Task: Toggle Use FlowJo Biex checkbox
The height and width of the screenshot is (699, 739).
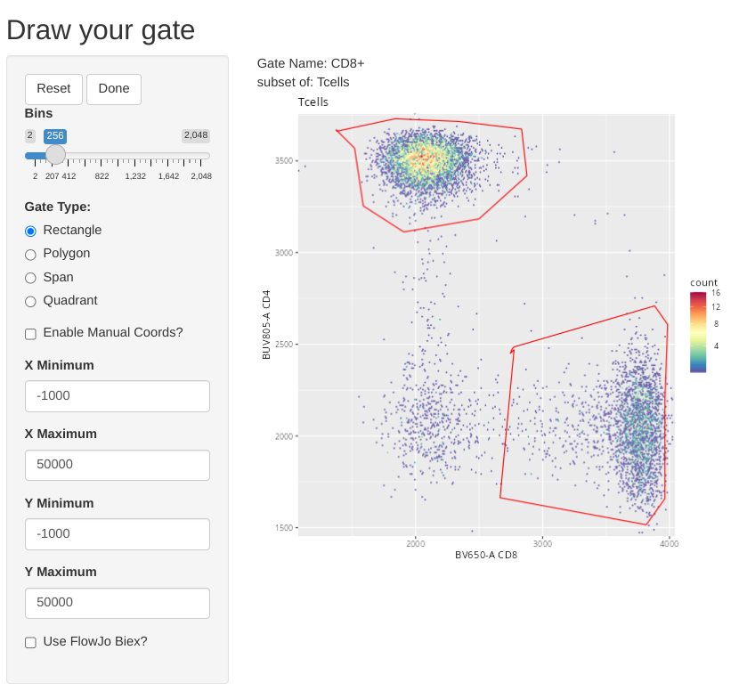Action: (31, 642)
